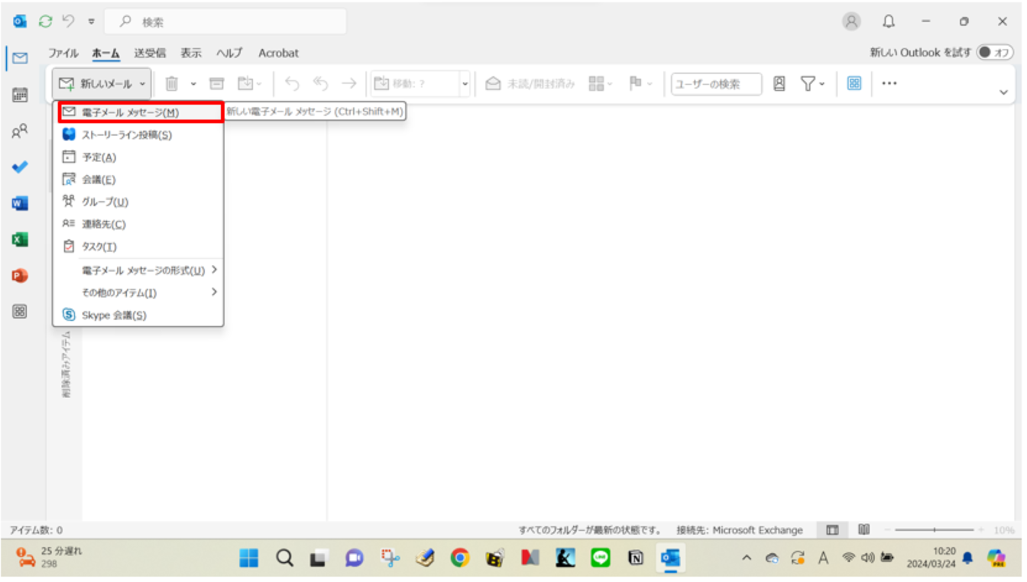Choose 会議 from the new item menu
The height and width of the screenshot is (582, 1027).
coord(99,180)
